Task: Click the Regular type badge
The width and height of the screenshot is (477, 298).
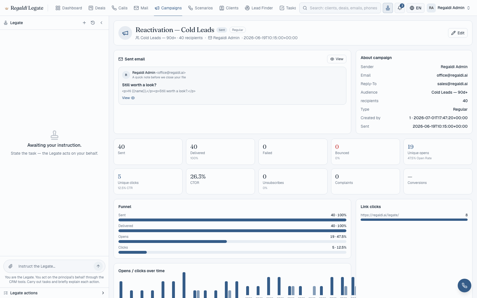Action: tap(238, 30)
